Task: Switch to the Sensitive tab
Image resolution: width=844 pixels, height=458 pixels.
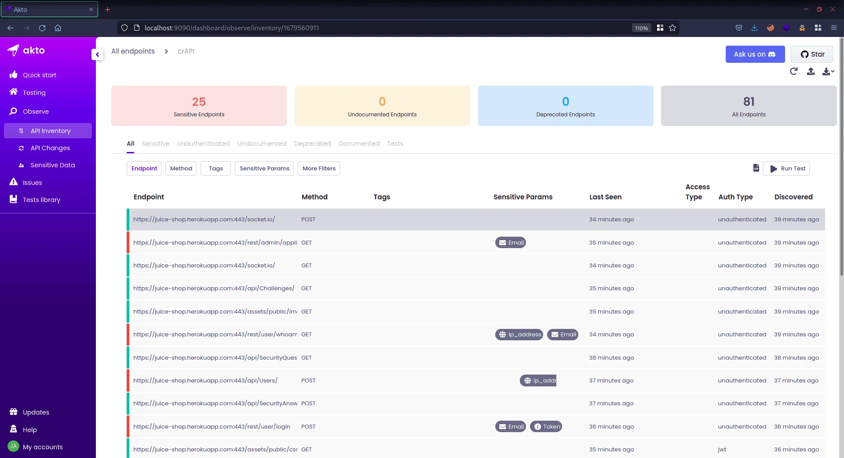Action: pos(155,144)
